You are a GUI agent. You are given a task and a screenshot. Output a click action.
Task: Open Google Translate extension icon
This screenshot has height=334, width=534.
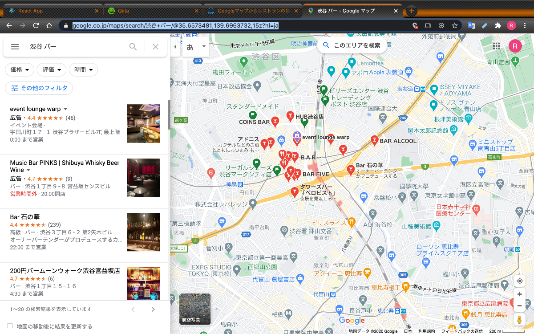(x=471, y=25)
